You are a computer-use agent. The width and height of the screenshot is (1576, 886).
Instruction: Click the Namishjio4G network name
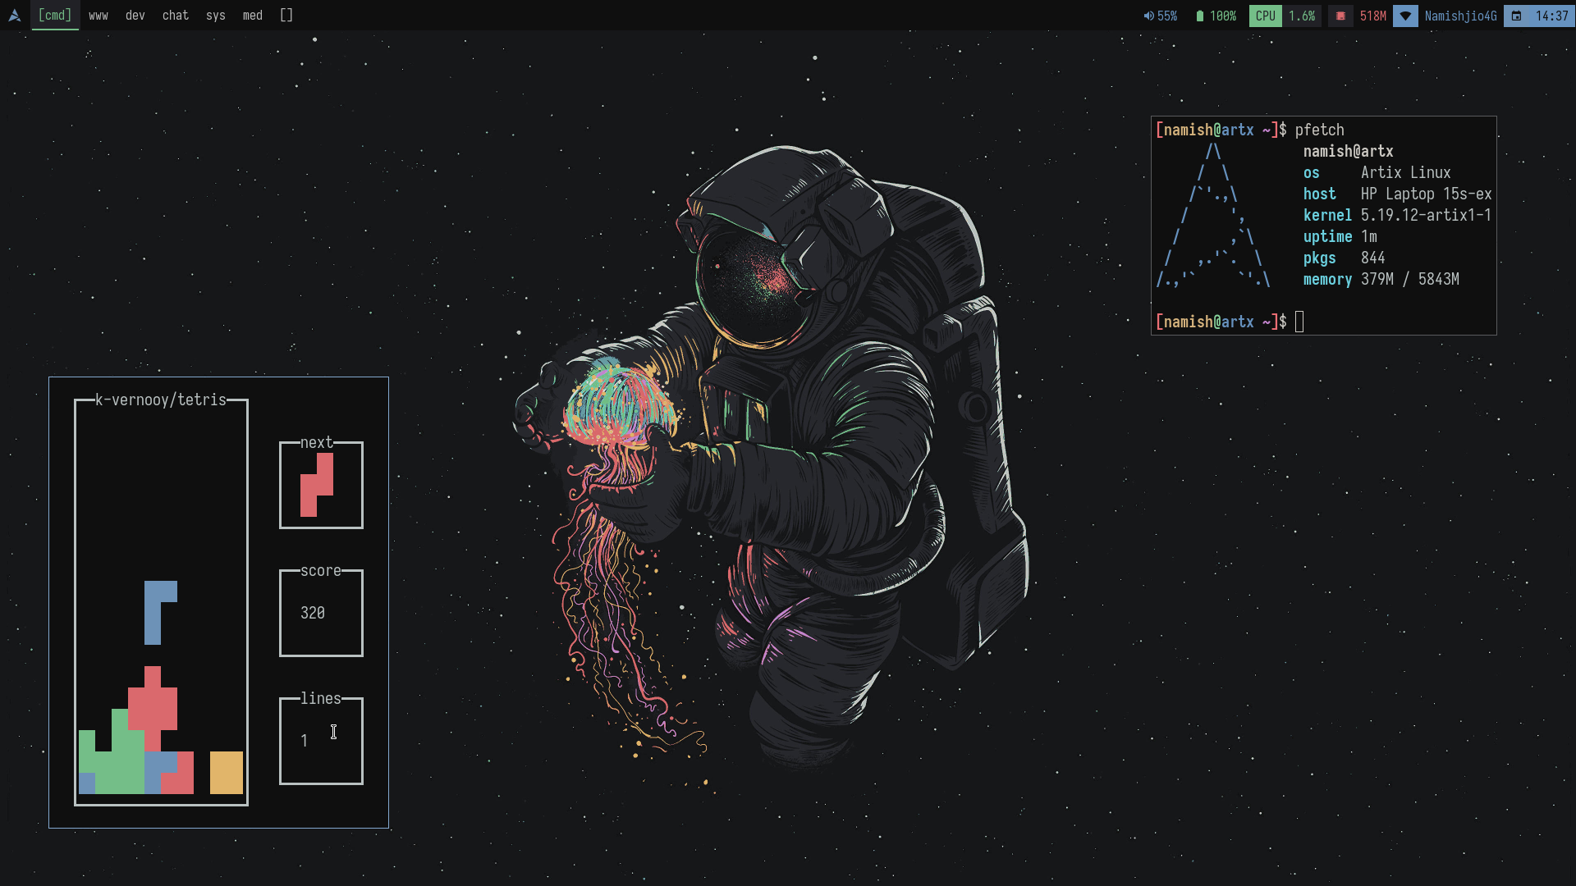[x=1460, y=16]
